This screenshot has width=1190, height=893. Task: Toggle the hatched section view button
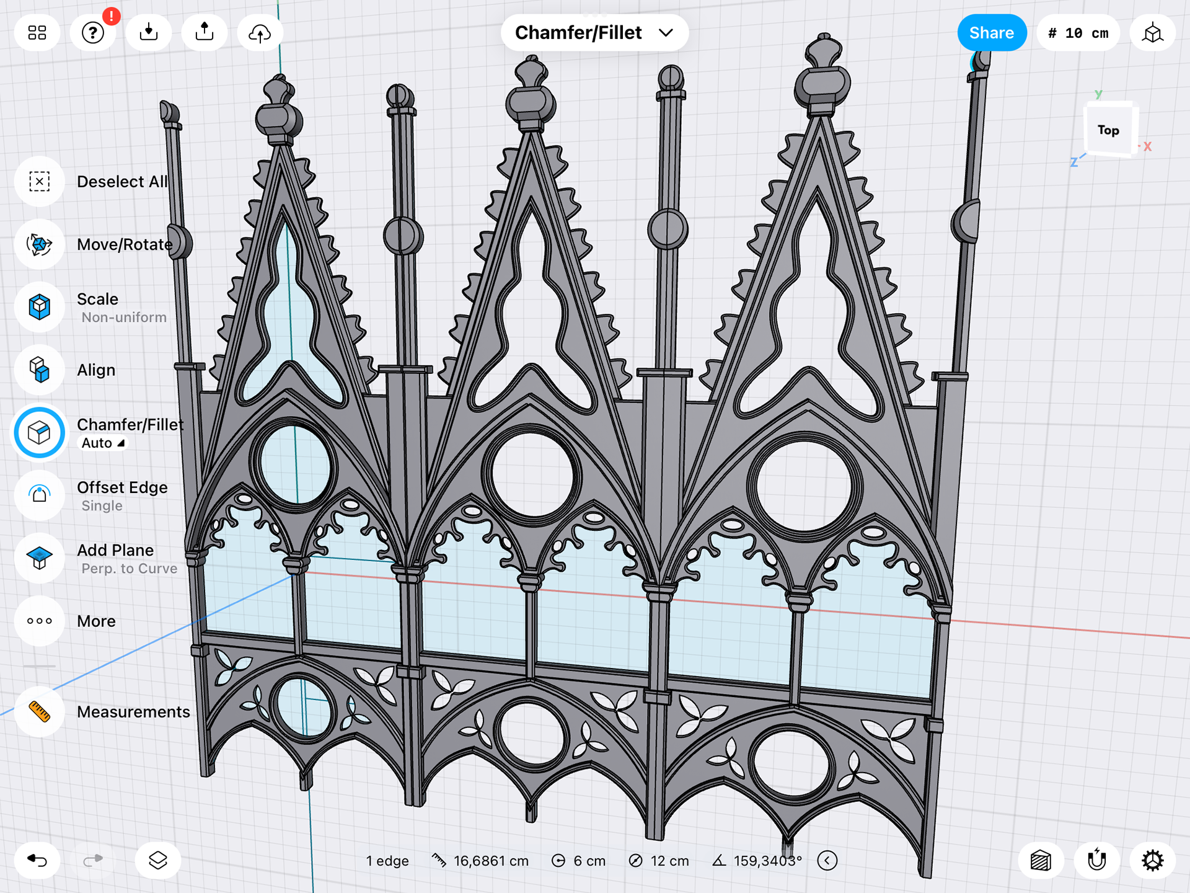tap(1041, 861)
